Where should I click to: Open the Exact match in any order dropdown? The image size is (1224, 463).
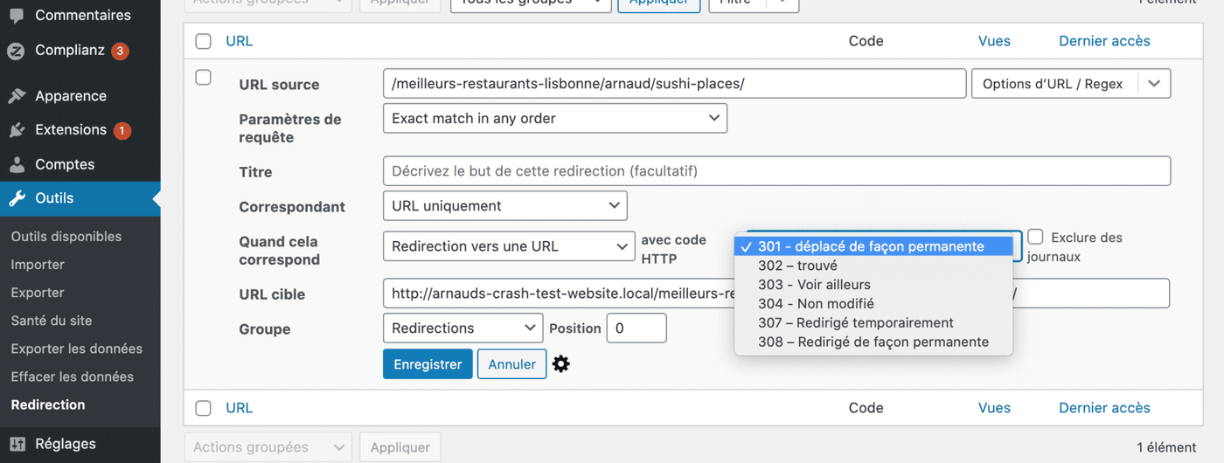[554, 118]
